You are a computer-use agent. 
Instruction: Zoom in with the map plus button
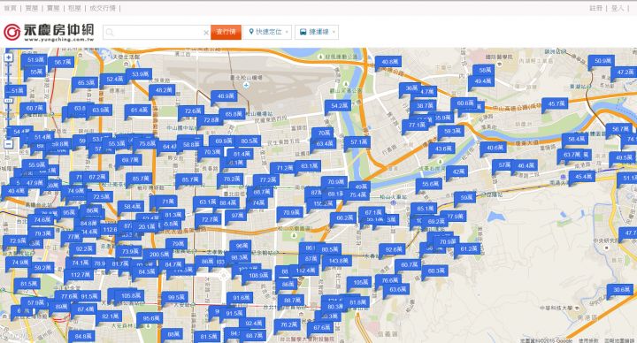[8, 57]
